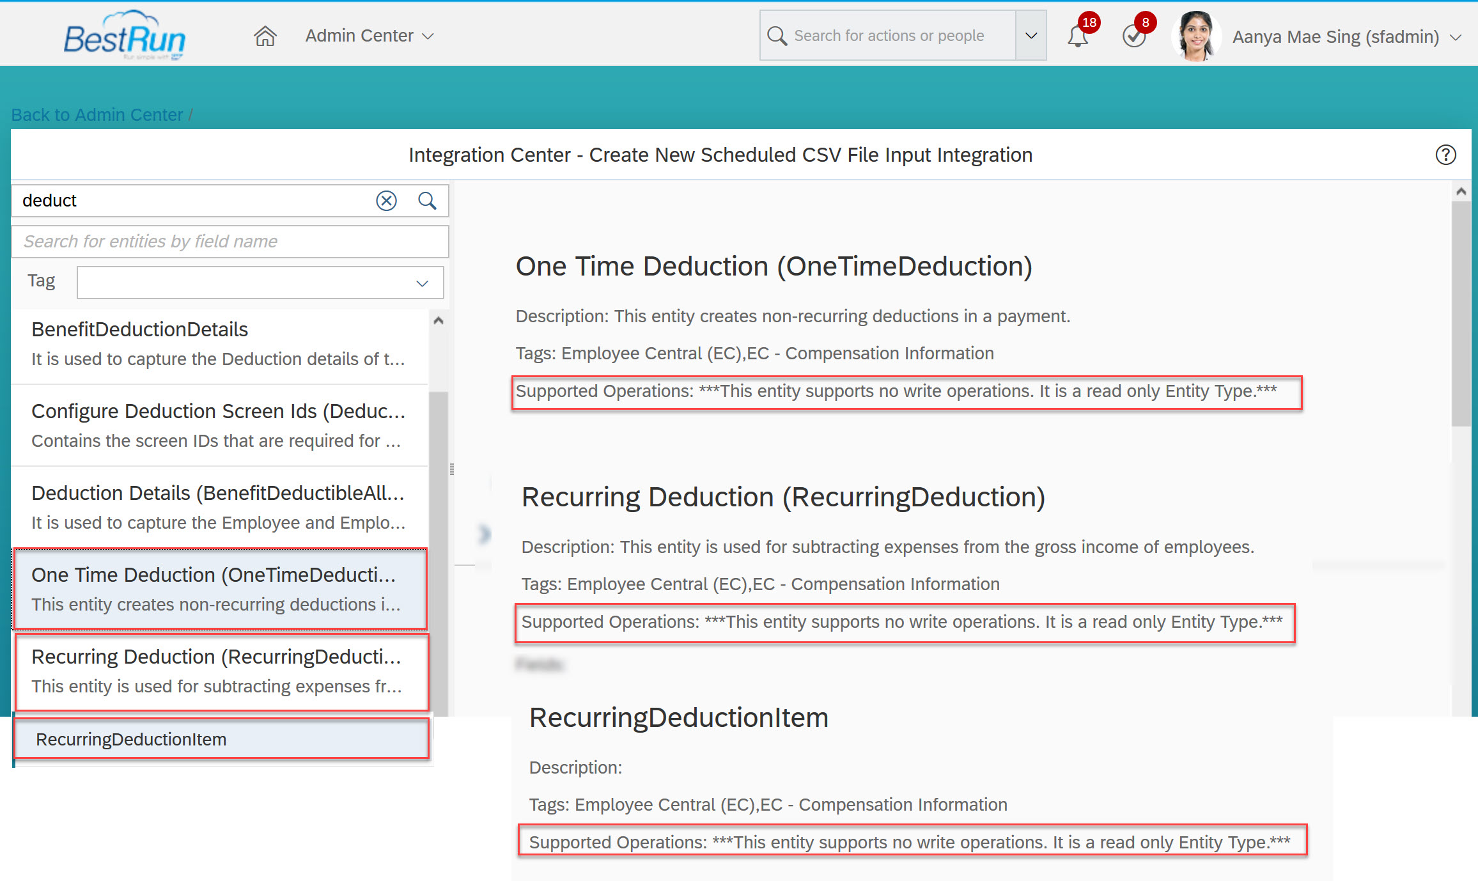Click the One Time Deduction (OneTimeDeduction) heading
Image resolution: width=1478 pixels, height=881 pixels.
click(x=774, y=266)
